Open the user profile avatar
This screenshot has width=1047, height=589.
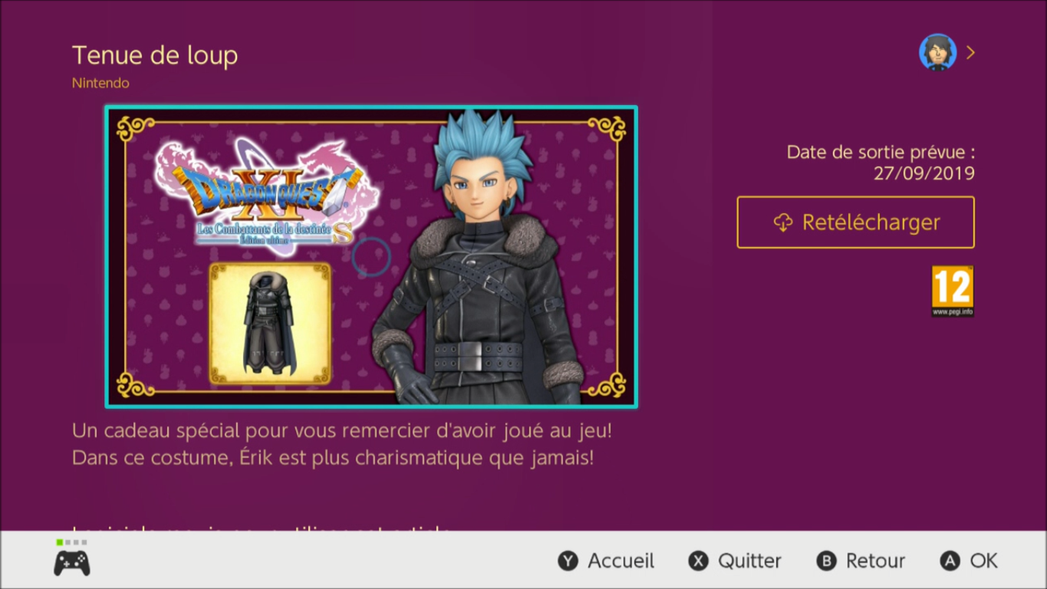[x=937, y=52]
